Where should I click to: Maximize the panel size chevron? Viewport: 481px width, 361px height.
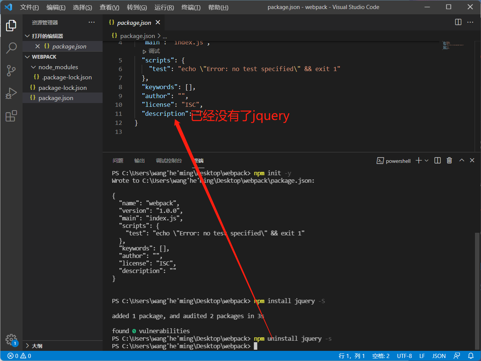click(x=462, y=161)
